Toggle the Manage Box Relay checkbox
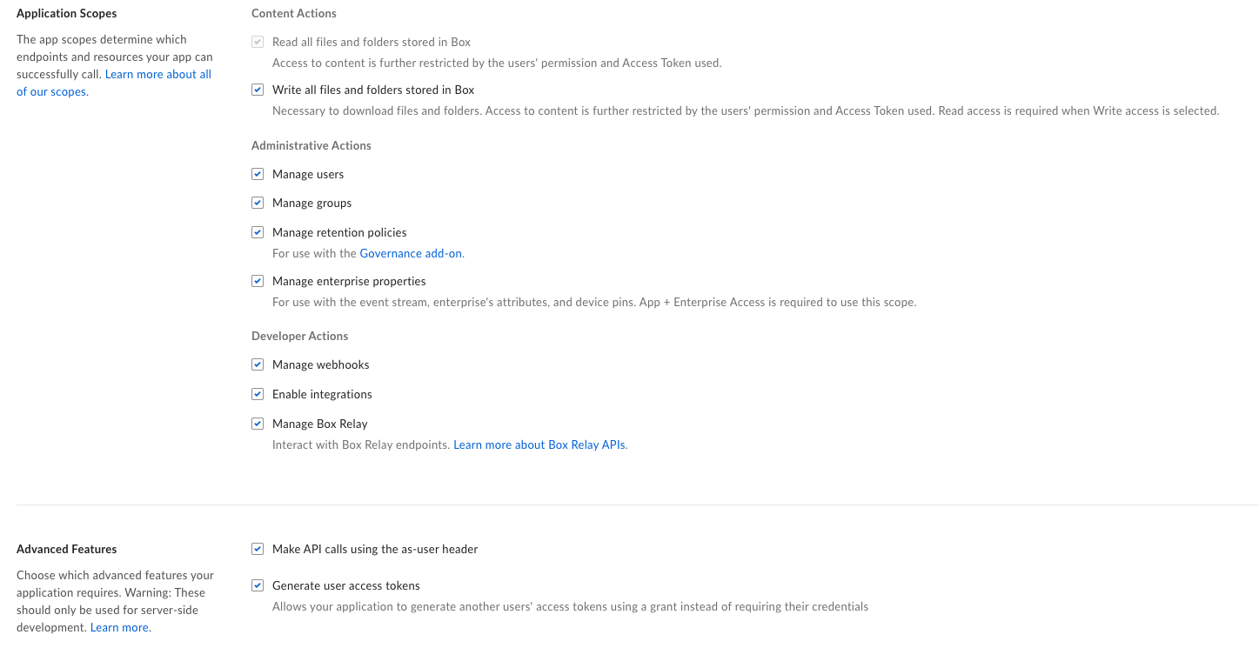 (x=258, y=424)
